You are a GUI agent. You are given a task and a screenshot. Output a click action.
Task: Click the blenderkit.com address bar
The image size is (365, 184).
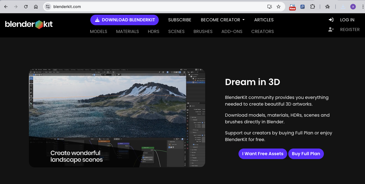pyautogui.click(x=156, y=7)
